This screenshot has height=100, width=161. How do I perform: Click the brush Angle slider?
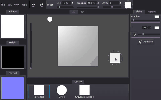coord(112,7)
